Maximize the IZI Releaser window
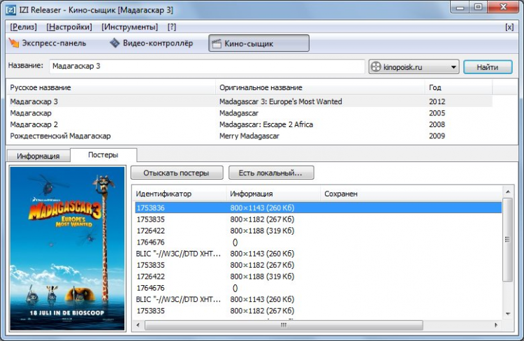524x341 pixels. 478,8
